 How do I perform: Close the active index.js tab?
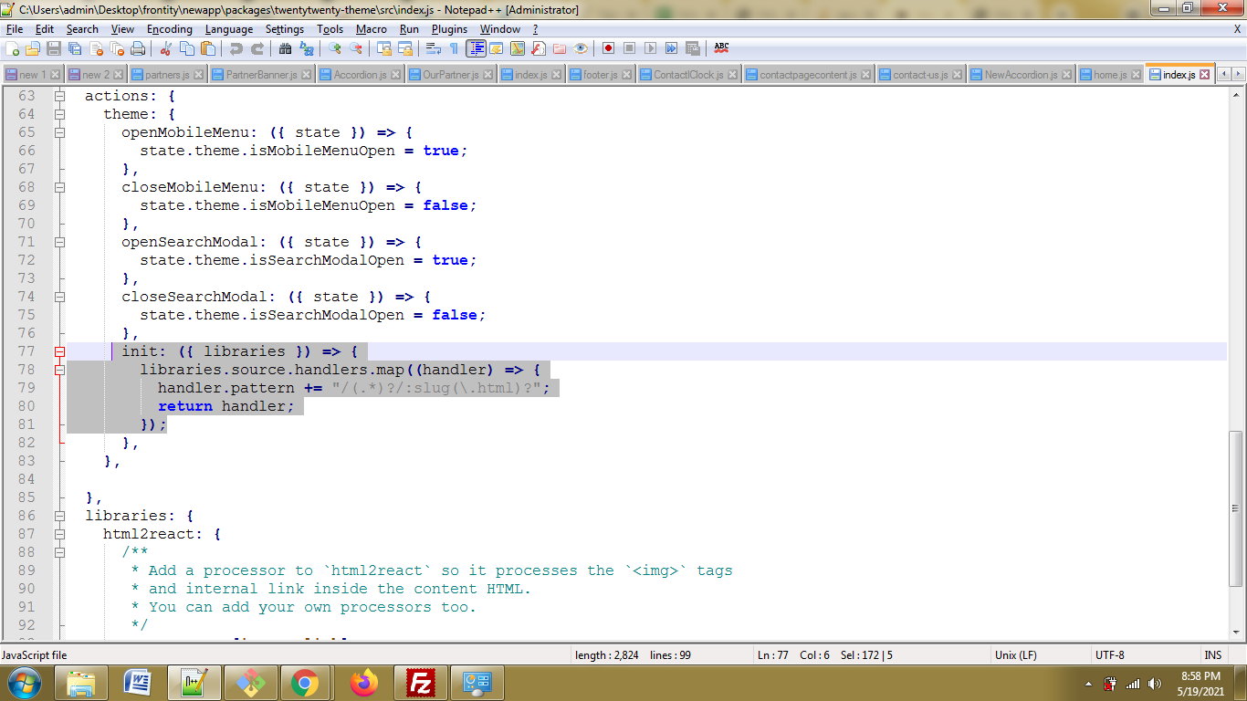click(1204, 75)
